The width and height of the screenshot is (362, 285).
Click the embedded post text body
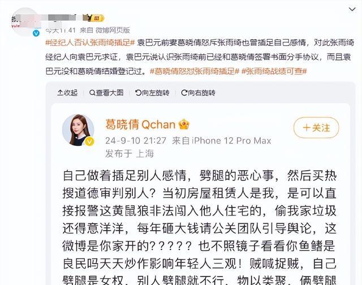tap(200, 227)
